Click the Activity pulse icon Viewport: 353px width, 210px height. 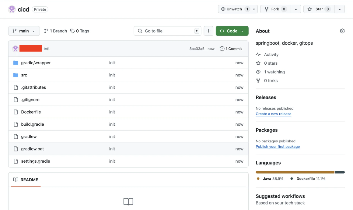[258, 54]
